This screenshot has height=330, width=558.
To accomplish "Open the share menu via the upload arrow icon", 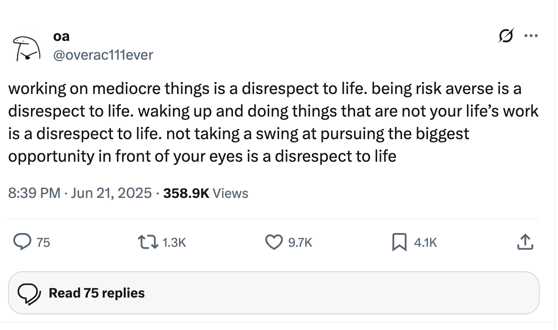I will pos(525,242).
